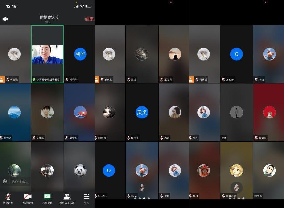Click orange host badge in the top-left tile
Screen dimensions: 284x208
pyautogui.click(x=2, y=80)
